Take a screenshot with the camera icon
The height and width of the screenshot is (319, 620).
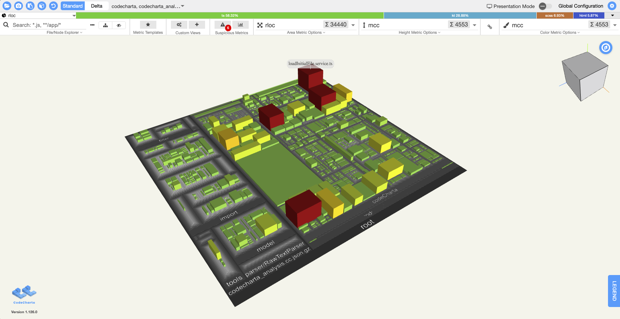point(19,6)
